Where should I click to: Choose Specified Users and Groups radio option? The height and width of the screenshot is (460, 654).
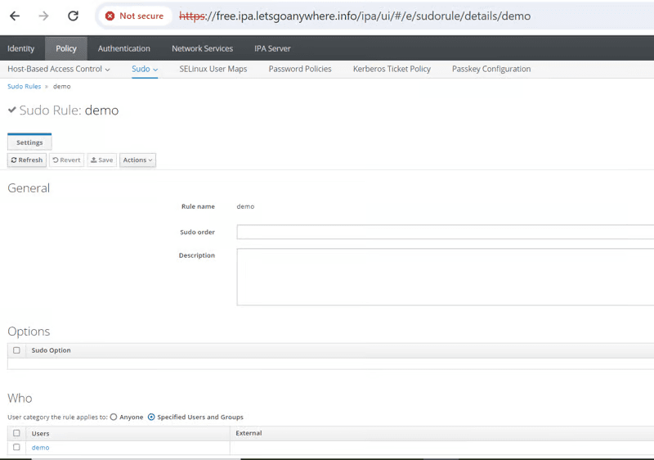pyautogui.click(x=151, y=417)
